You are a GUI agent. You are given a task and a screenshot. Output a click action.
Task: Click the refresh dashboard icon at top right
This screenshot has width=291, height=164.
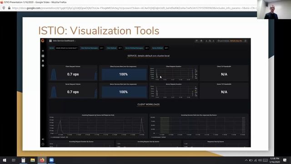246,41
